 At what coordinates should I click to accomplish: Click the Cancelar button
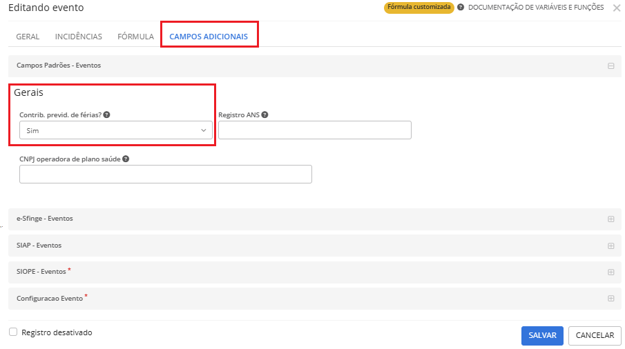point(594,335)
